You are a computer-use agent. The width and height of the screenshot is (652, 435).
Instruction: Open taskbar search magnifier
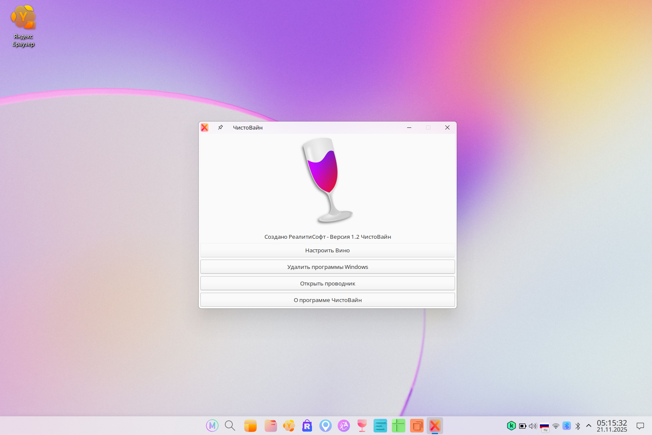point(230,425)
